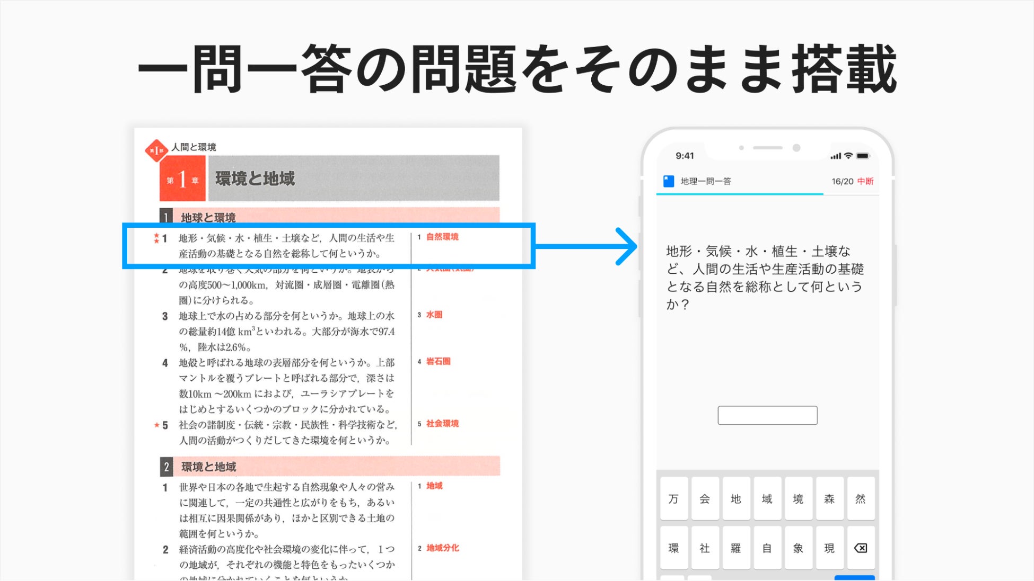Tap the Wi-Fi status icon
The height and width of the screenshot is (581, 1034).
848,156
